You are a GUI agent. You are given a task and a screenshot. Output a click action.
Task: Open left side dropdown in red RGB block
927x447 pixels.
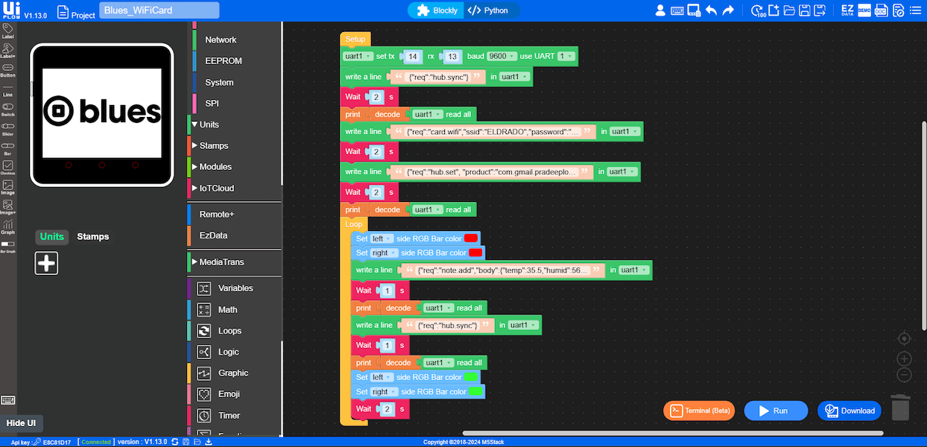382,238
